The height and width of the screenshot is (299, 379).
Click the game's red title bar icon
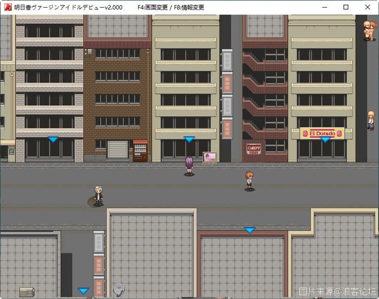pyautogui.click(x=7, y=8)
